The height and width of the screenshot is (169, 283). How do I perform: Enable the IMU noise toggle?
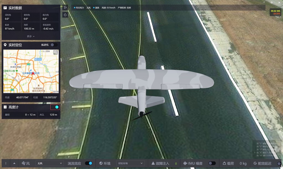click(212, 163)
